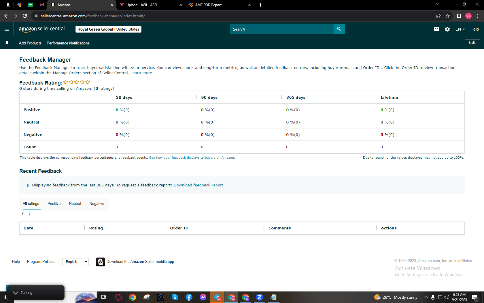Open Skype from the taskbar
Viewport: 484px width, 303px height.
pyautogui.click(x=175, y=297)
